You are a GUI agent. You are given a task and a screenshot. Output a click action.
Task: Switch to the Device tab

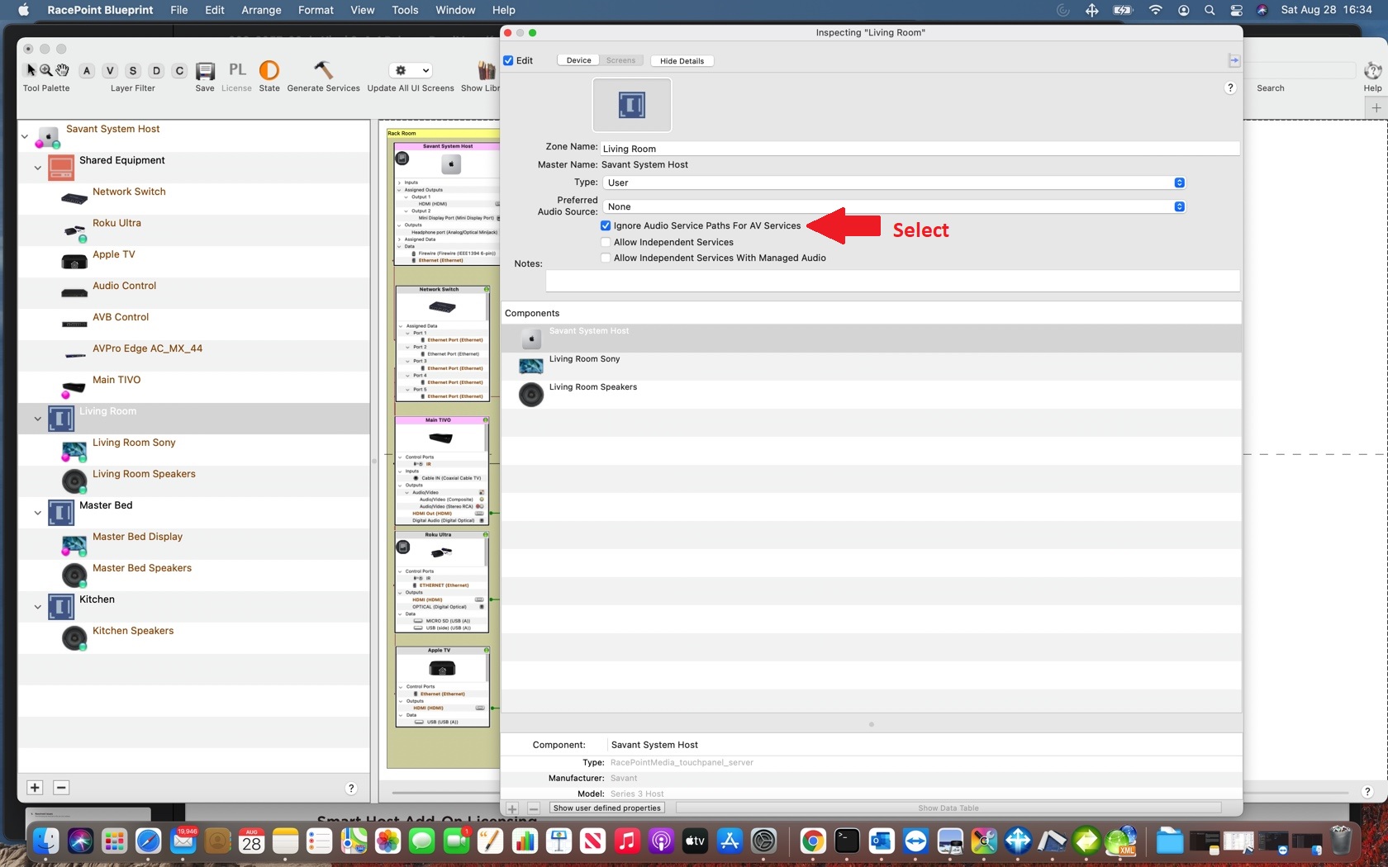[x=578, y=60]
